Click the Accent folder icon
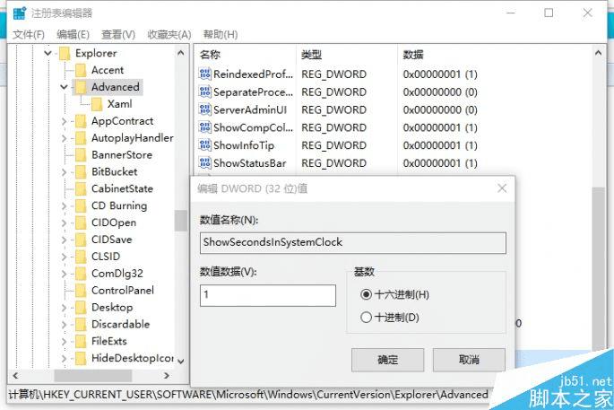 coord(81,70)
